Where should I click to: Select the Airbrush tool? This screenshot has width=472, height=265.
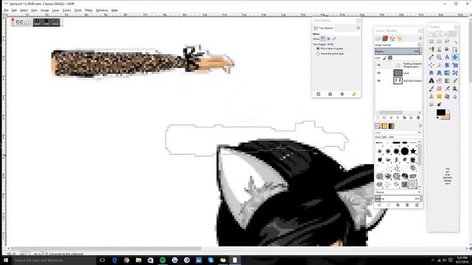click(x=447, y=88)
